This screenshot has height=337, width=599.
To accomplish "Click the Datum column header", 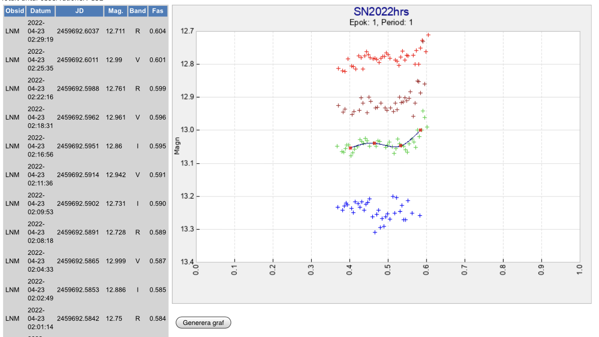I will [x=41, y=11].
